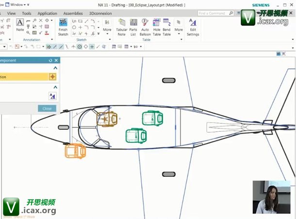Reset the component dialog
Image resolution: width=296 pixels, height=219 pixels.
50,60
